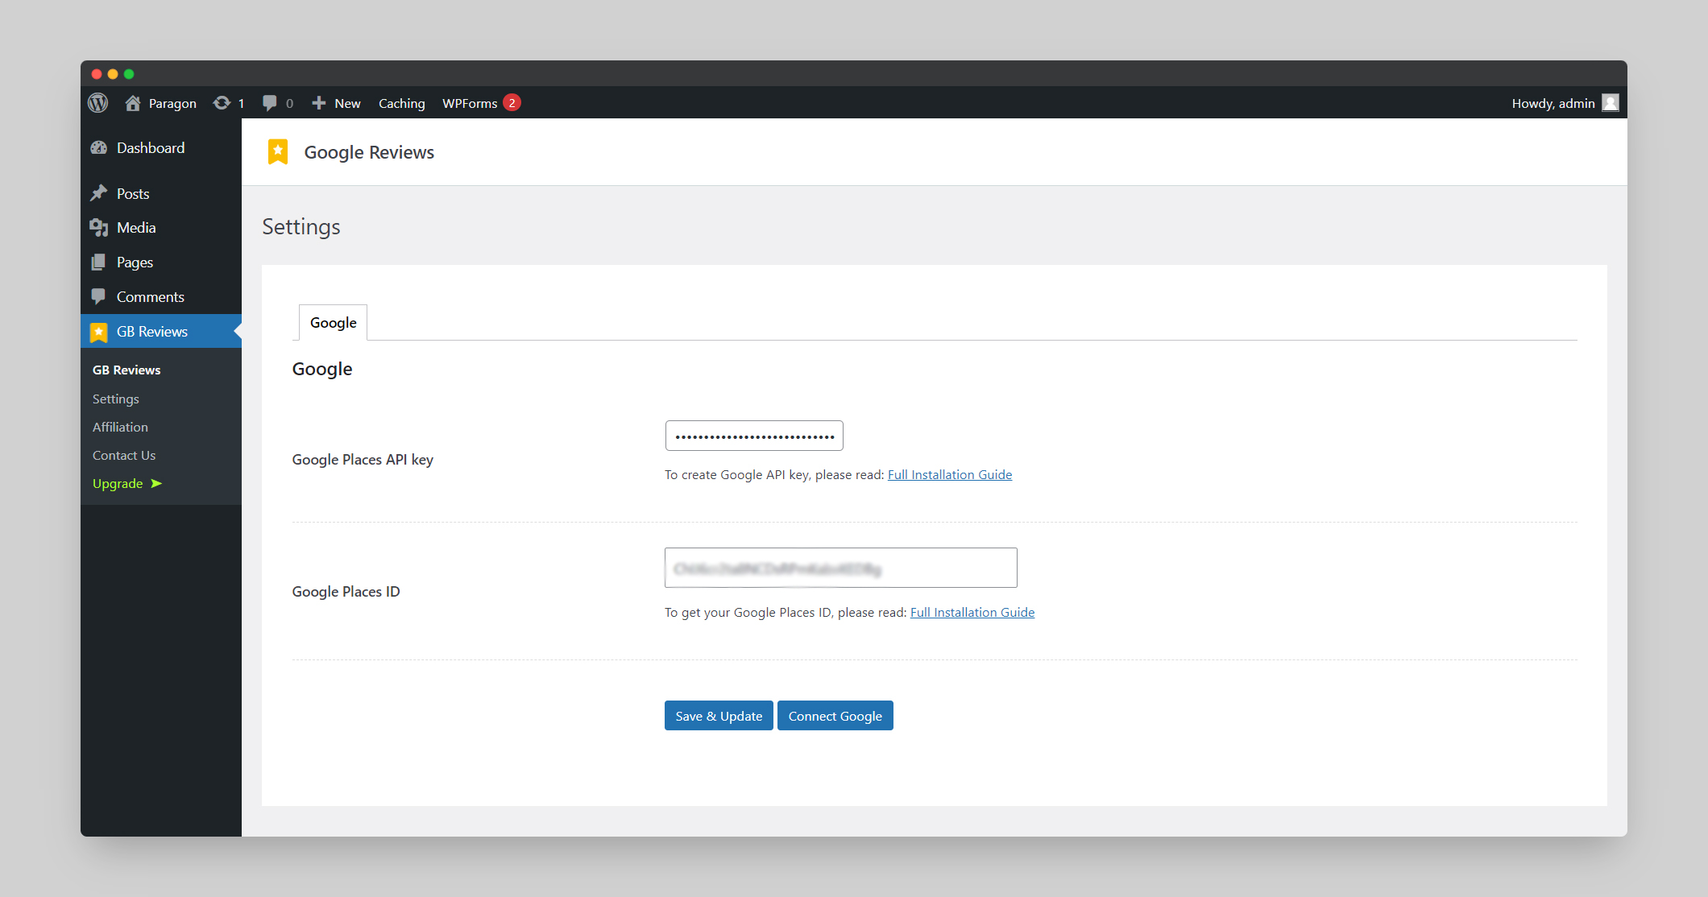The image size is (1708, 897).
Task: Click the New label in admin bar
Action: click(x=347, y=103)
